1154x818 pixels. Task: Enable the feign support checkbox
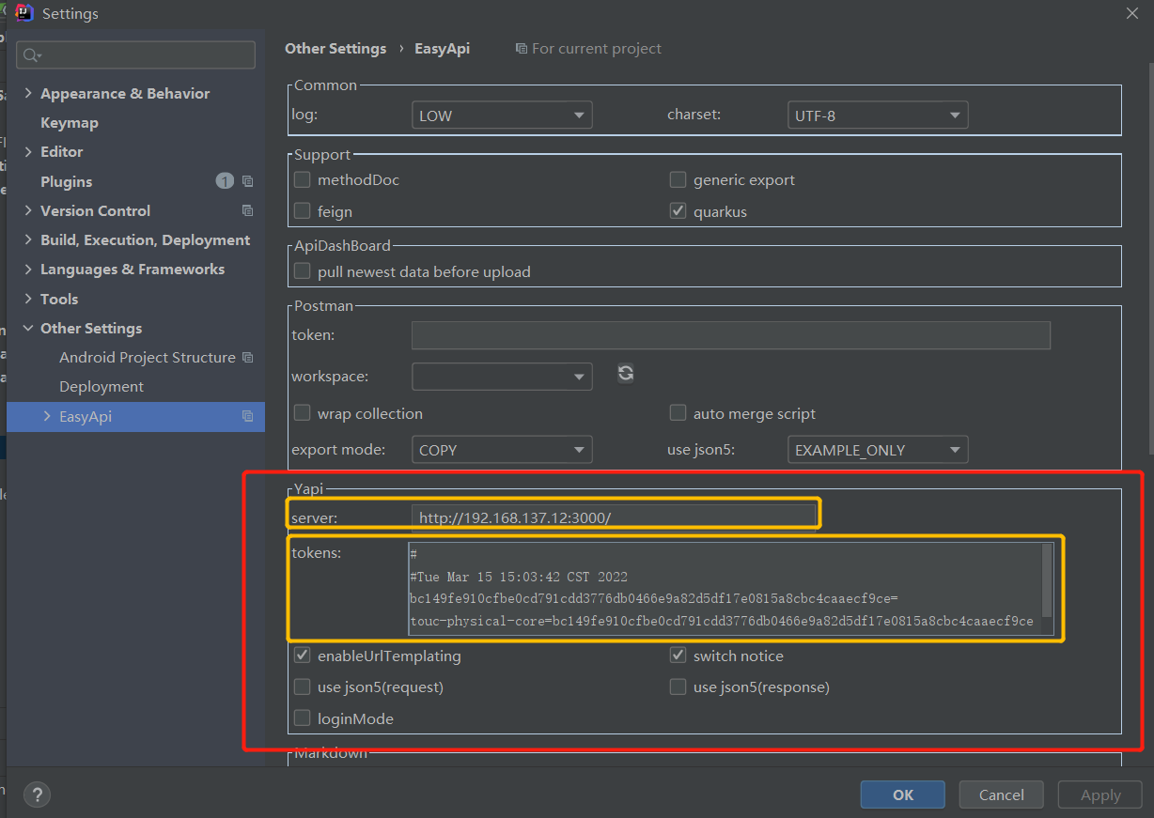click(x=302, y=211)
